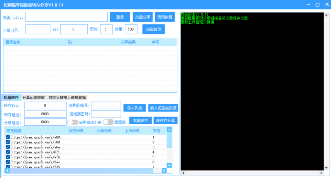Click the log line 更新上传自定义链接
This screenshot has height=178, width=331.
(198, 22)
